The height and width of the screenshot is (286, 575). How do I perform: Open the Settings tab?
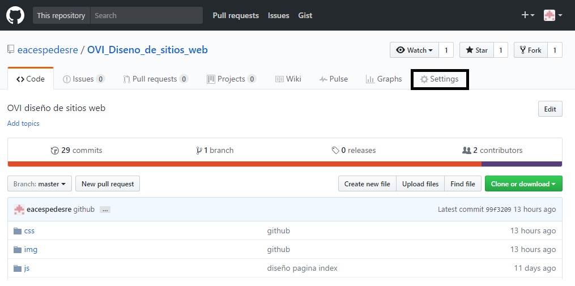(439, 79)
